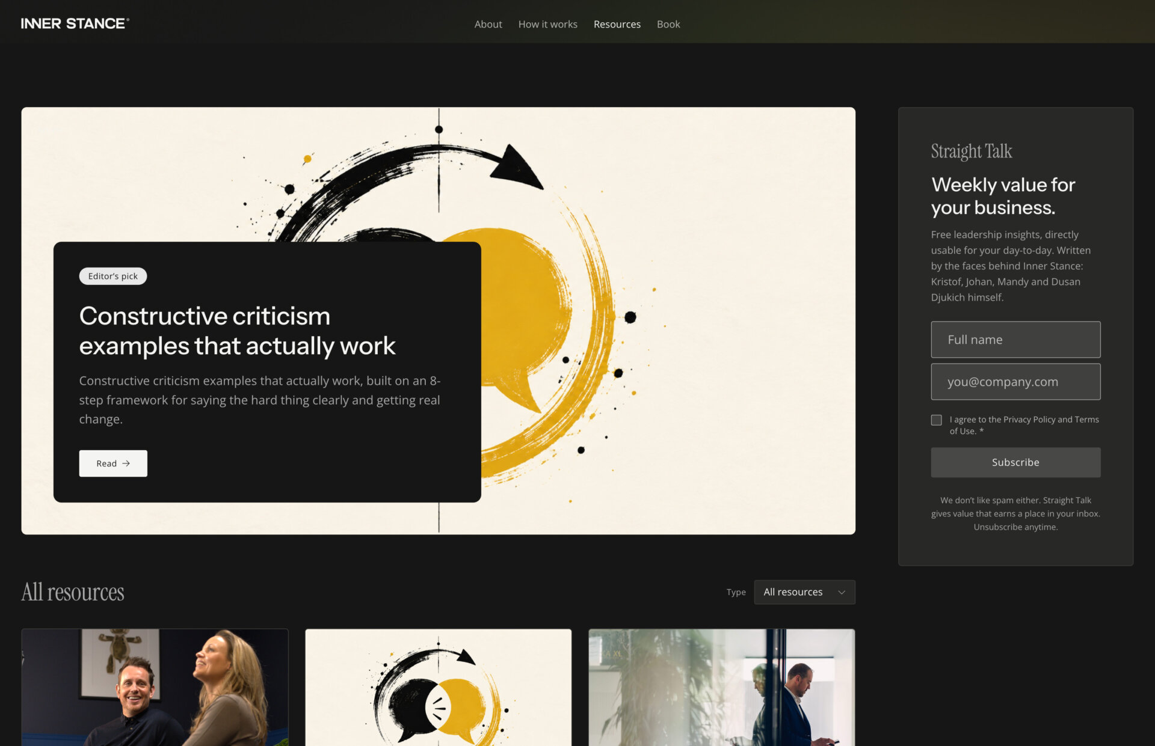Click the Editor's pick badge
1155x746 pixels.
pyautogui.click(x=113, y=276)
